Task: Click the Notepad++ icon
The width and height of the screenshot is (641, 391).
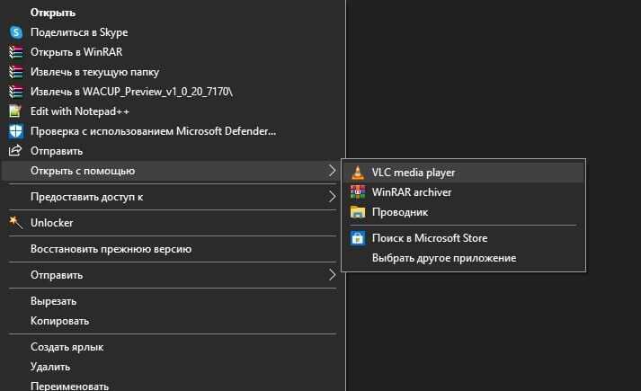Action: click(15, 111)
